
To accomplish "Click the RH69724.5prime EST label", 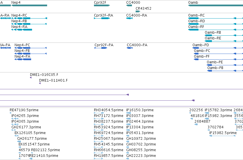I will (109, 133).
